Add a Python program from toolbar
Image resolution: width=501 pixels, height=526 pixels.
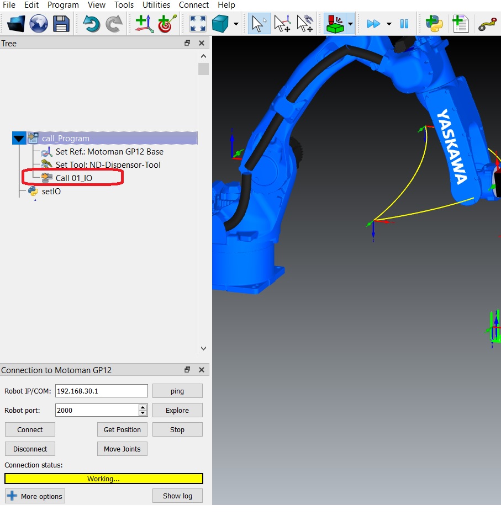pyautogui.click(x=435, y=24)
